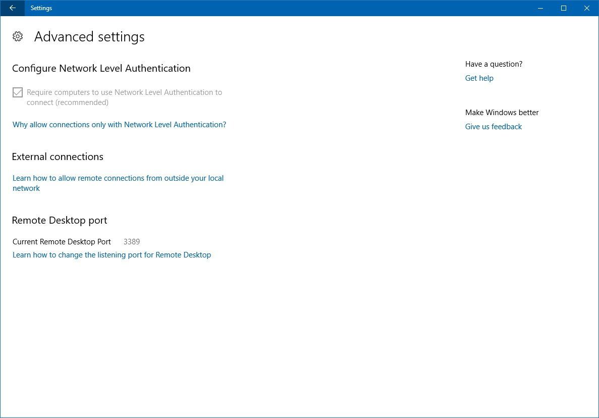Select Give us feedback
Viewport: 599px width, 418px height.
click(x=494, y=126)
